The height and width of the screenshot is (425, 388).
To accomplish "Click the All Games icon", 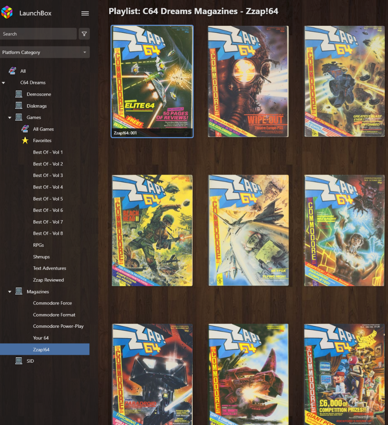I will pyautogui.click(x=25, y=129).
